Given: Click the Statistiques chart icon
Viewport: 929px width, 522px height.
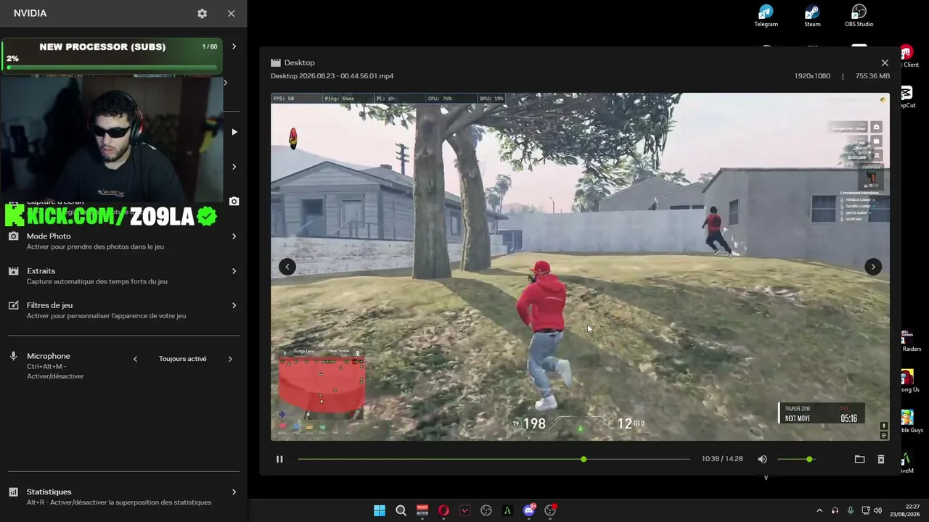Looking at the screenshot, I should (x=13, y=492).
